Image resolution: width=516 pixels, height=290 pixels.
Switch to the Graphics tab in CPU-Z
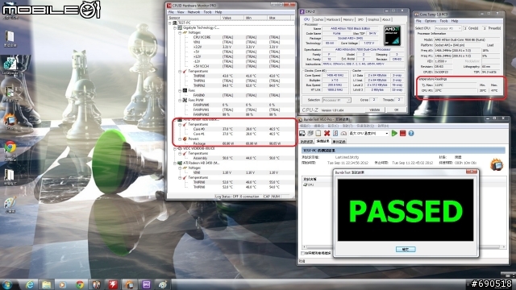[x=373, y=19]
